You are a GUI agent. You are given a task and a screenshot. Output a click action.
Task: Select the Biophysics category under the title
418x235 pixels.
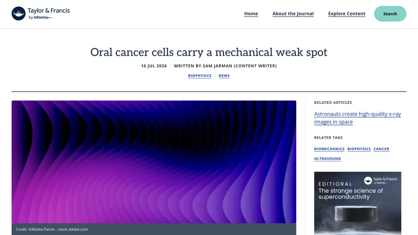[x=199, y=75]
